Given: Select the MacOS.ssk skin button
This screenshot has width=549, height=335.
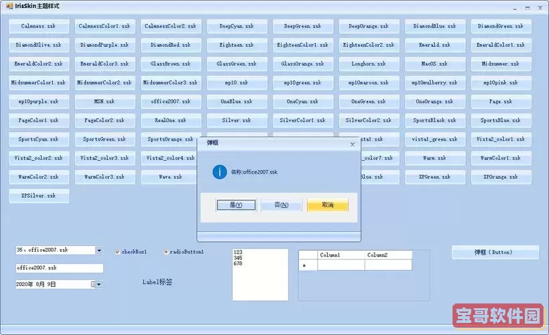Looking at the screenshot, I should click(435, 64).
